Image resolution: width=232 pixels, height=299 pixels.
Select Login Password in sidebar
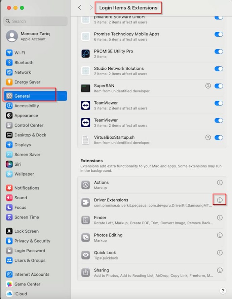point(26,251)
